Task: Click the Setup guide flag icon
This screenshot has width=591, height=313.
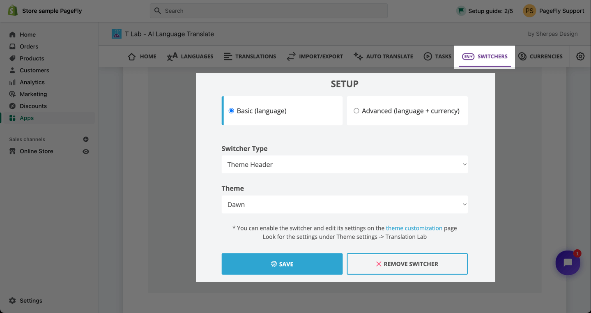Action: click(x=461, y=11)
